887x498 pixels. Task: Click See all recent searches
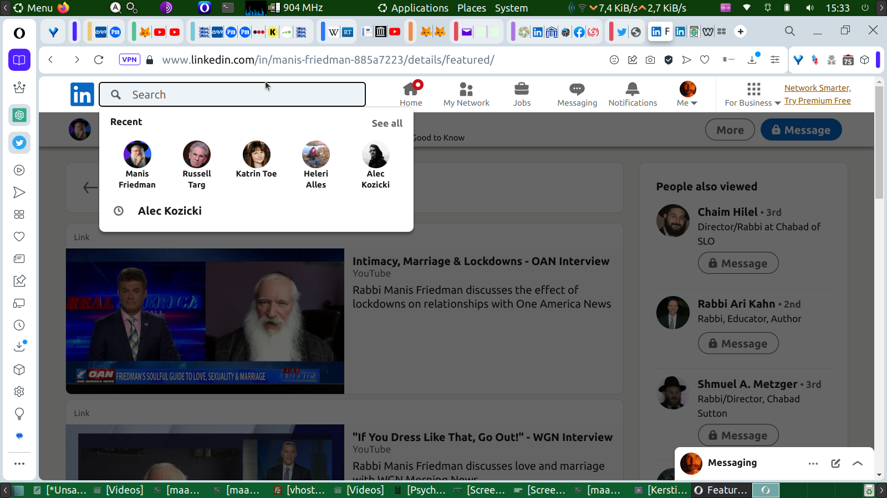tap(387, 123)
